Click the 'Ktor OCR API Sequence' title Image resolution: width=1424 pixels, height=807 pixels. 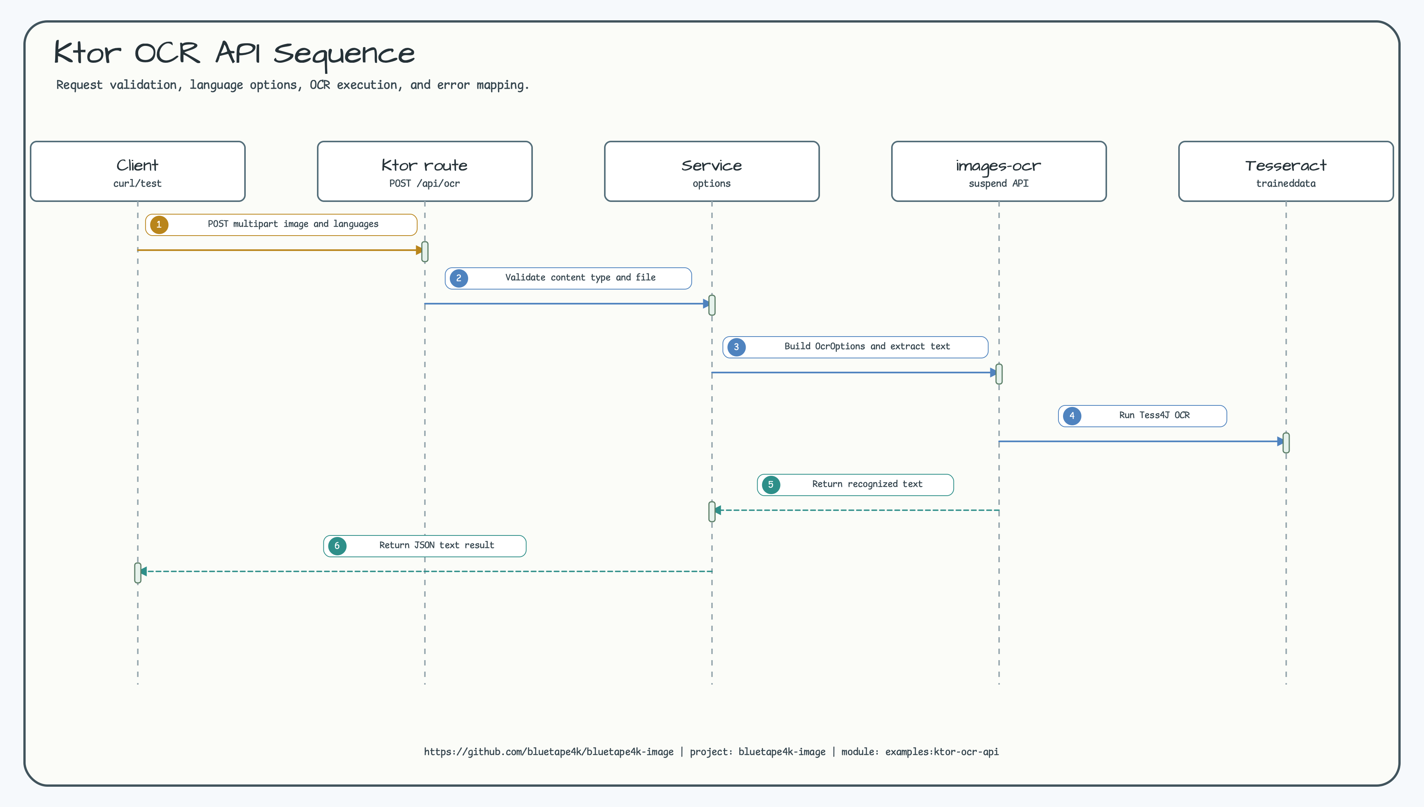coord(234,54)
